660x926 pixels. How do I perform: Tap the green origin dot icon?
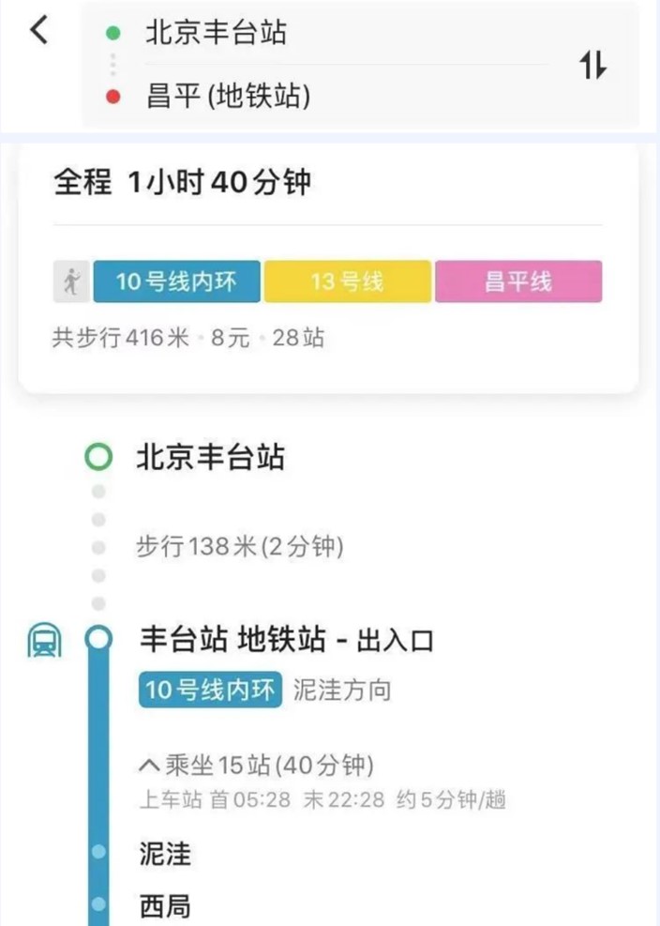click(113, 34)
